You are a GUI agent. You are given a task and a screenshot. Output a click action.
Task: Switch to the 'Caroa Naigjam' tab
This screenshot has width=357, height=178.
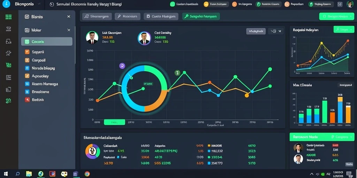pyautogui.click(x=161, y=16)
